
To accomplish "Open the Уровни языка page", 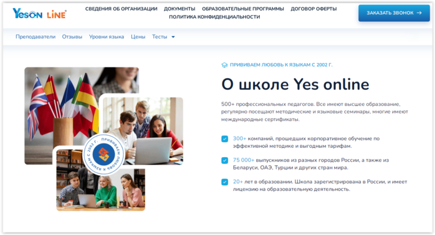I will tap(107, 37).
